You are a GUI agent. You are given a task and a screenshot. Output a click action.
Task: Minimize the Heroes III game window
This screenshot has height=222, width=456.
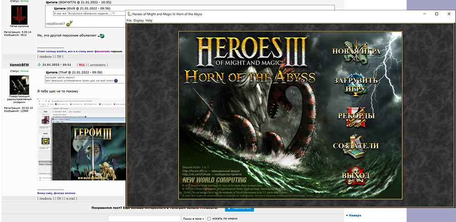424,14
